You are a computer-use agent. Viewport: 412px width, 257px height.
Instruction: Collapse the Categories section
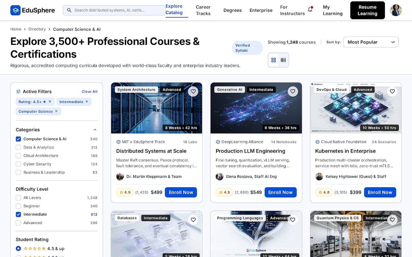[95, 130]
